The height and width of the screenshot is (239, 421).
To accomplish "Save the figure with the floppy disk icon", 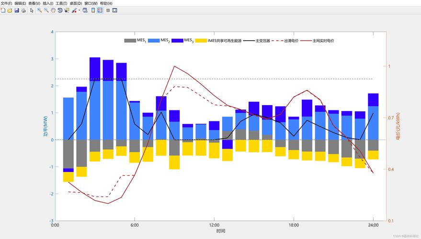I will [17, 10].
